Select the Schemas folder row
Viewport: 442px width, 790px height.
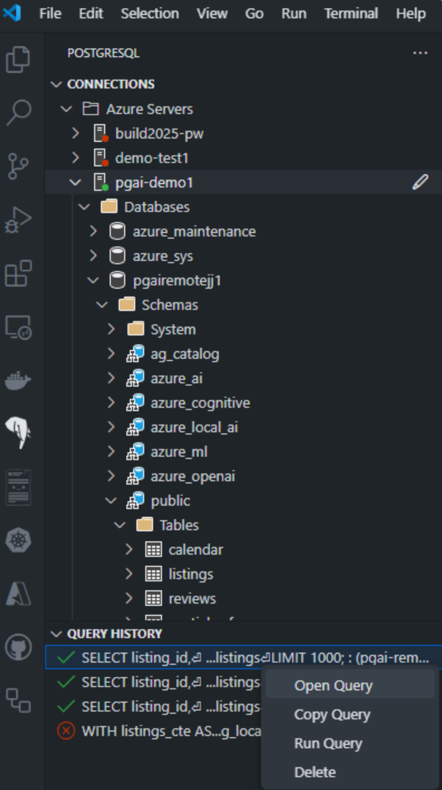[243, 305]
